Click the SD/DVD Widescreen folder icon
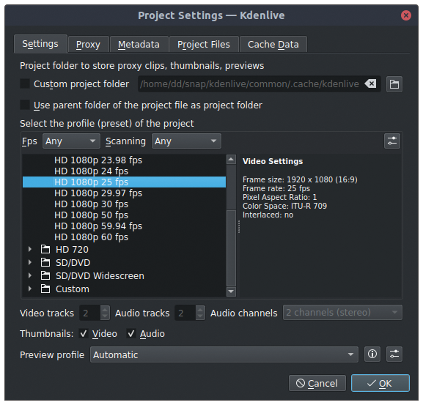The image size is (423, 405). point(45,275)
